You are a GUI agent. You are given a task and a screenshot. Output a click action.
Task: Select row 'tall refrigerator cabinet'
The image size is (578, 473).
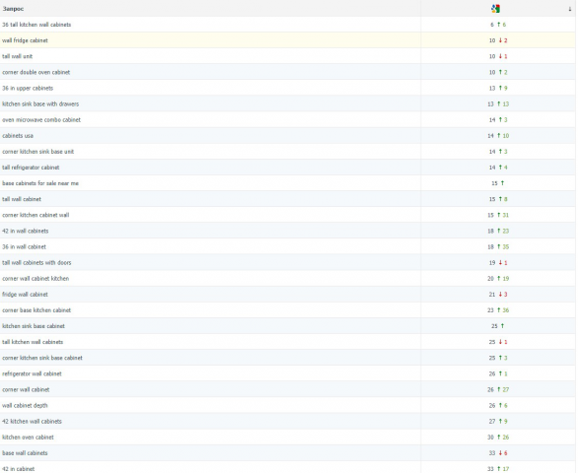tap(288, 168)
